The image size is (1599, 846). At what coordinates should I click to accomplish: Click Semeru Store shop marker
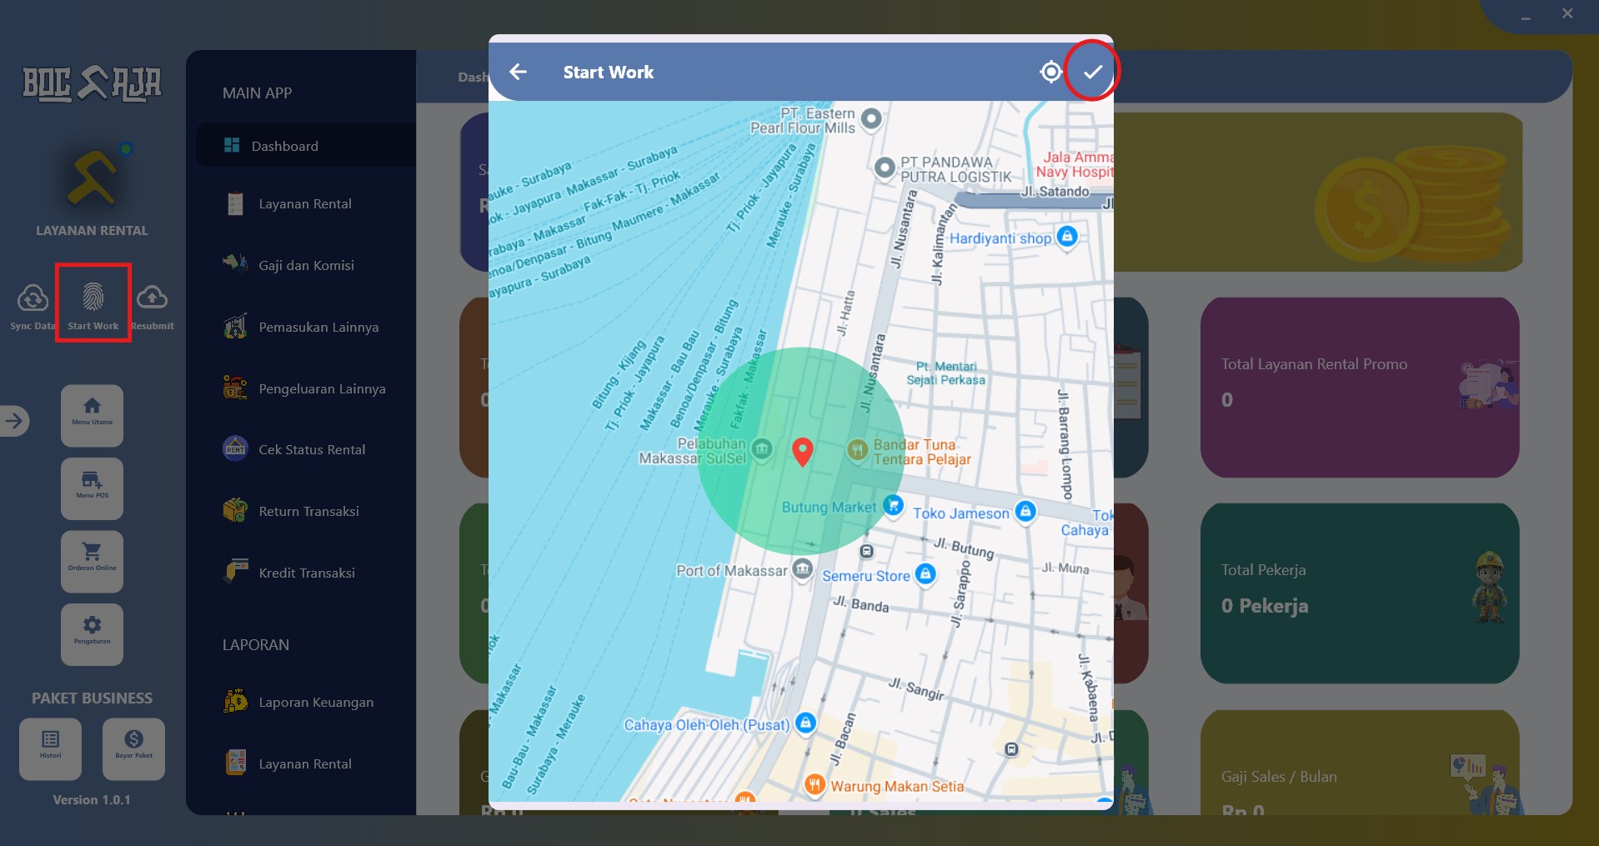pos(925,573)
